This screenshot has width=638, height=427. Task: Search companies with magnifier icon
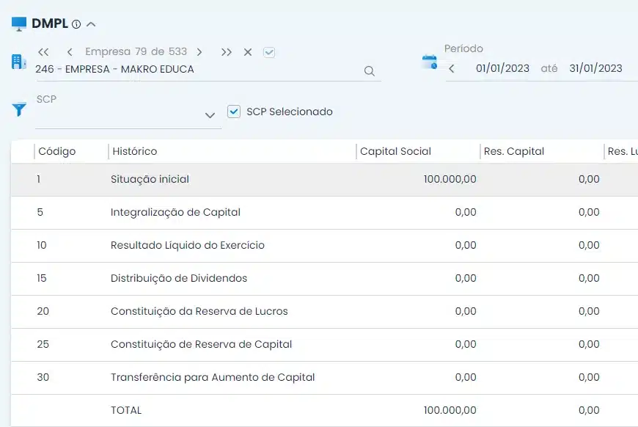[x=370, y=71]
